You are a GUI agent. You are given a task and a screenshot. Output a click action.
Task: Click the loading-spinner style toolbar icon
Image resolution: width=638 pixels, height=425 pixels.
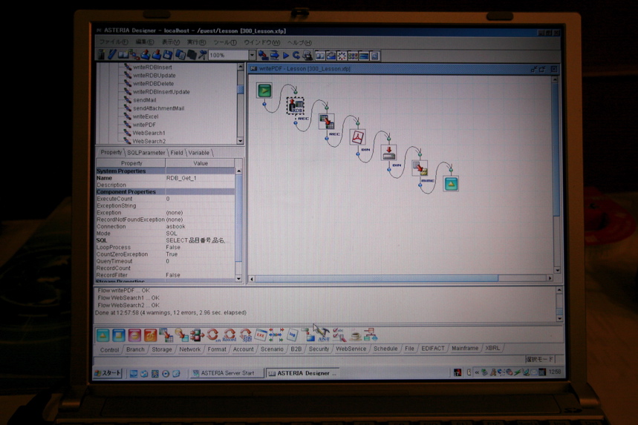point(342,56)
